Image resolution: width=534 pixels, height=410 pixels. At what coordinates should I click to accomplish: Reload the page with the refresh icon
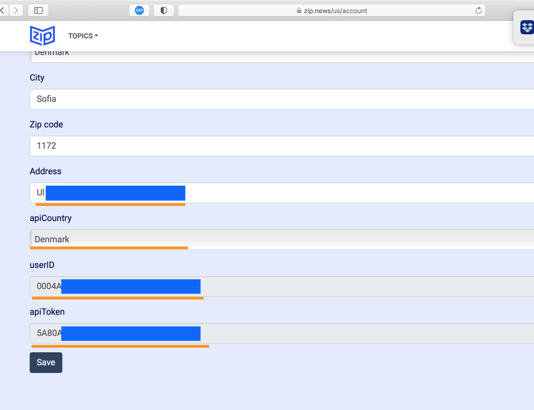tap(478, 10)
